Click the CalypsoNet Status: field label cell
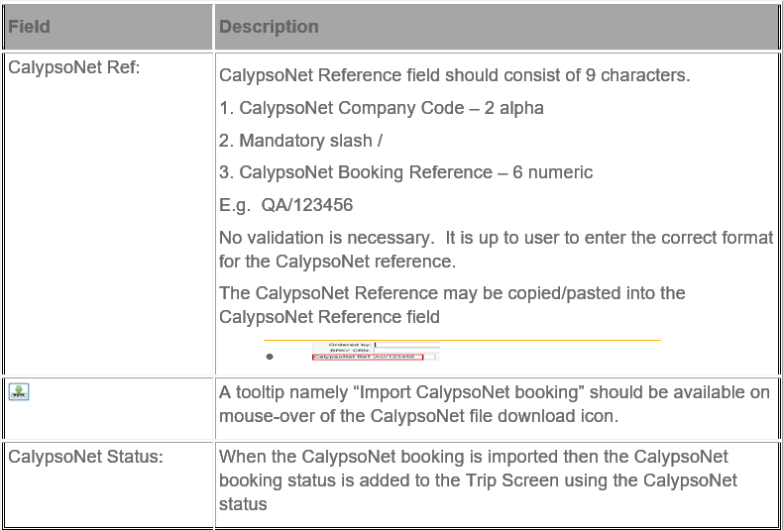The width and height of the screenshot is (783, 530). [x=108, y=484]
